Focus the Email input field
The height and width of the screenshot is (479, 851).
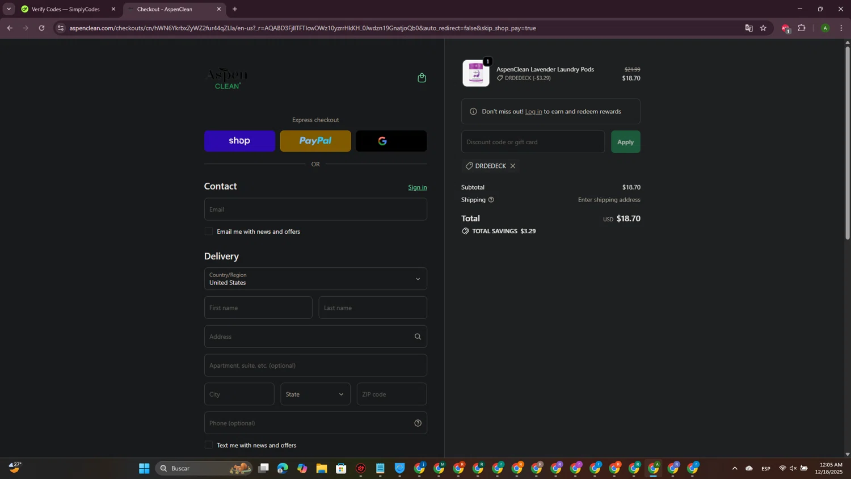[x=315, y=209]
